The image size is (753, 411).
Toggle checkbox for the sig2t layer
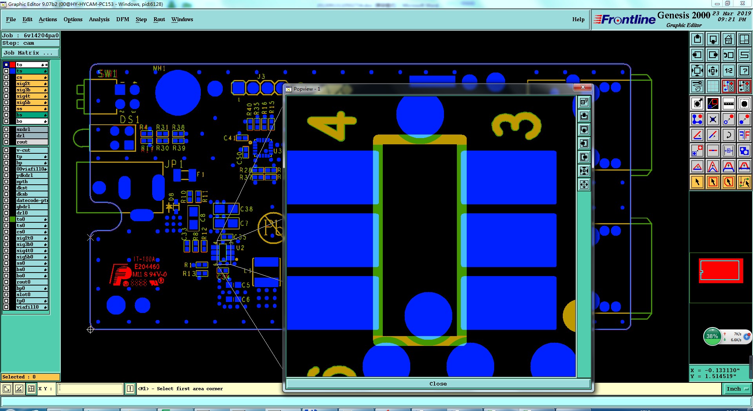(6, 84)
